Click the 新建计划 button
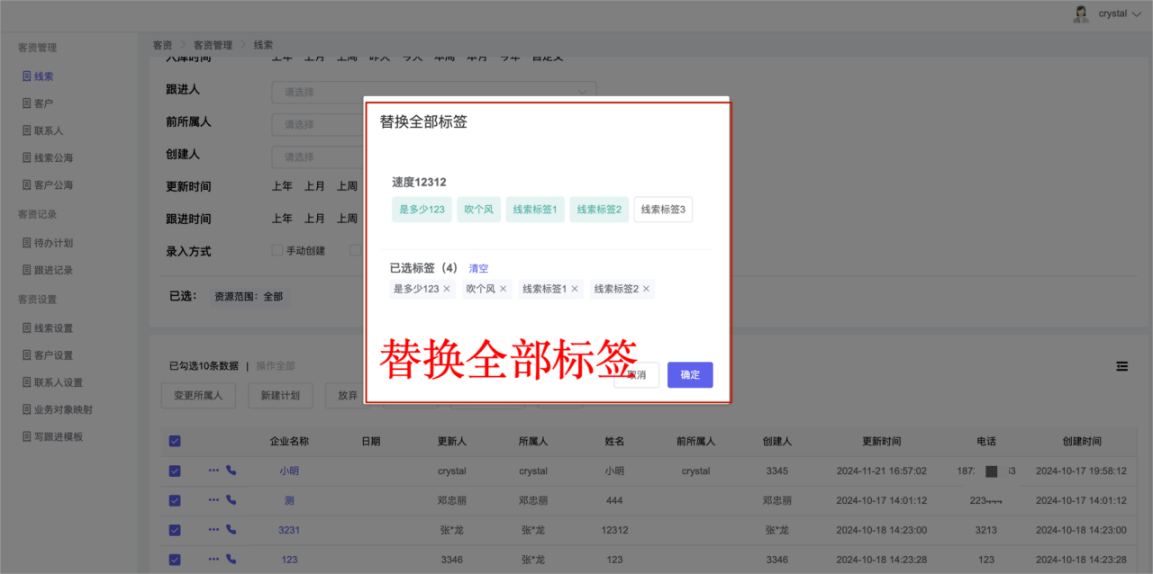Viewport: 1153px width, 574px height. [x=280, y=396]
